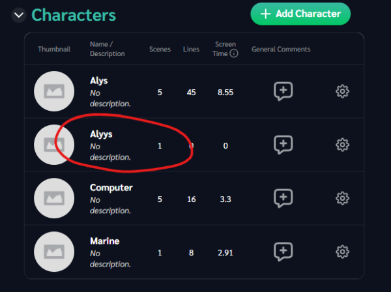
Task: Click the Computer character name
Action: 111,188
